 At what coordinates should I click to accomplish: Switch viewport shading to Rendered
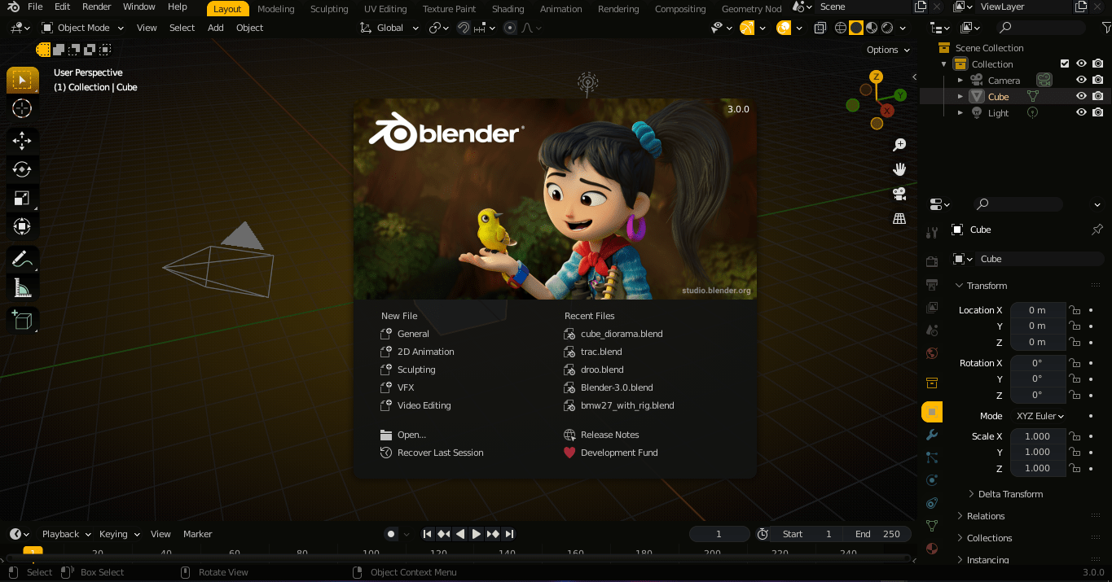(887, 28)
